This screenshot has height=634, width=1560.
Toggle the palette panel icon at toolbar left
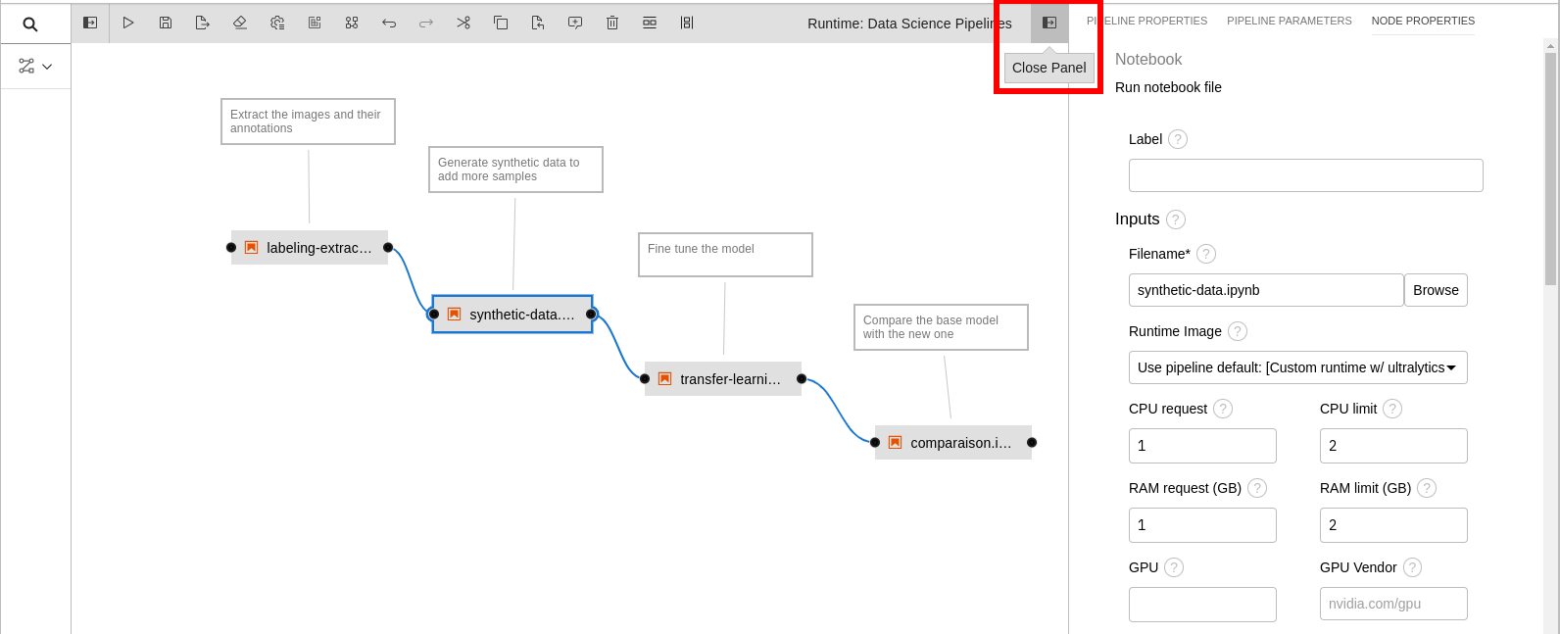(90, 23)
